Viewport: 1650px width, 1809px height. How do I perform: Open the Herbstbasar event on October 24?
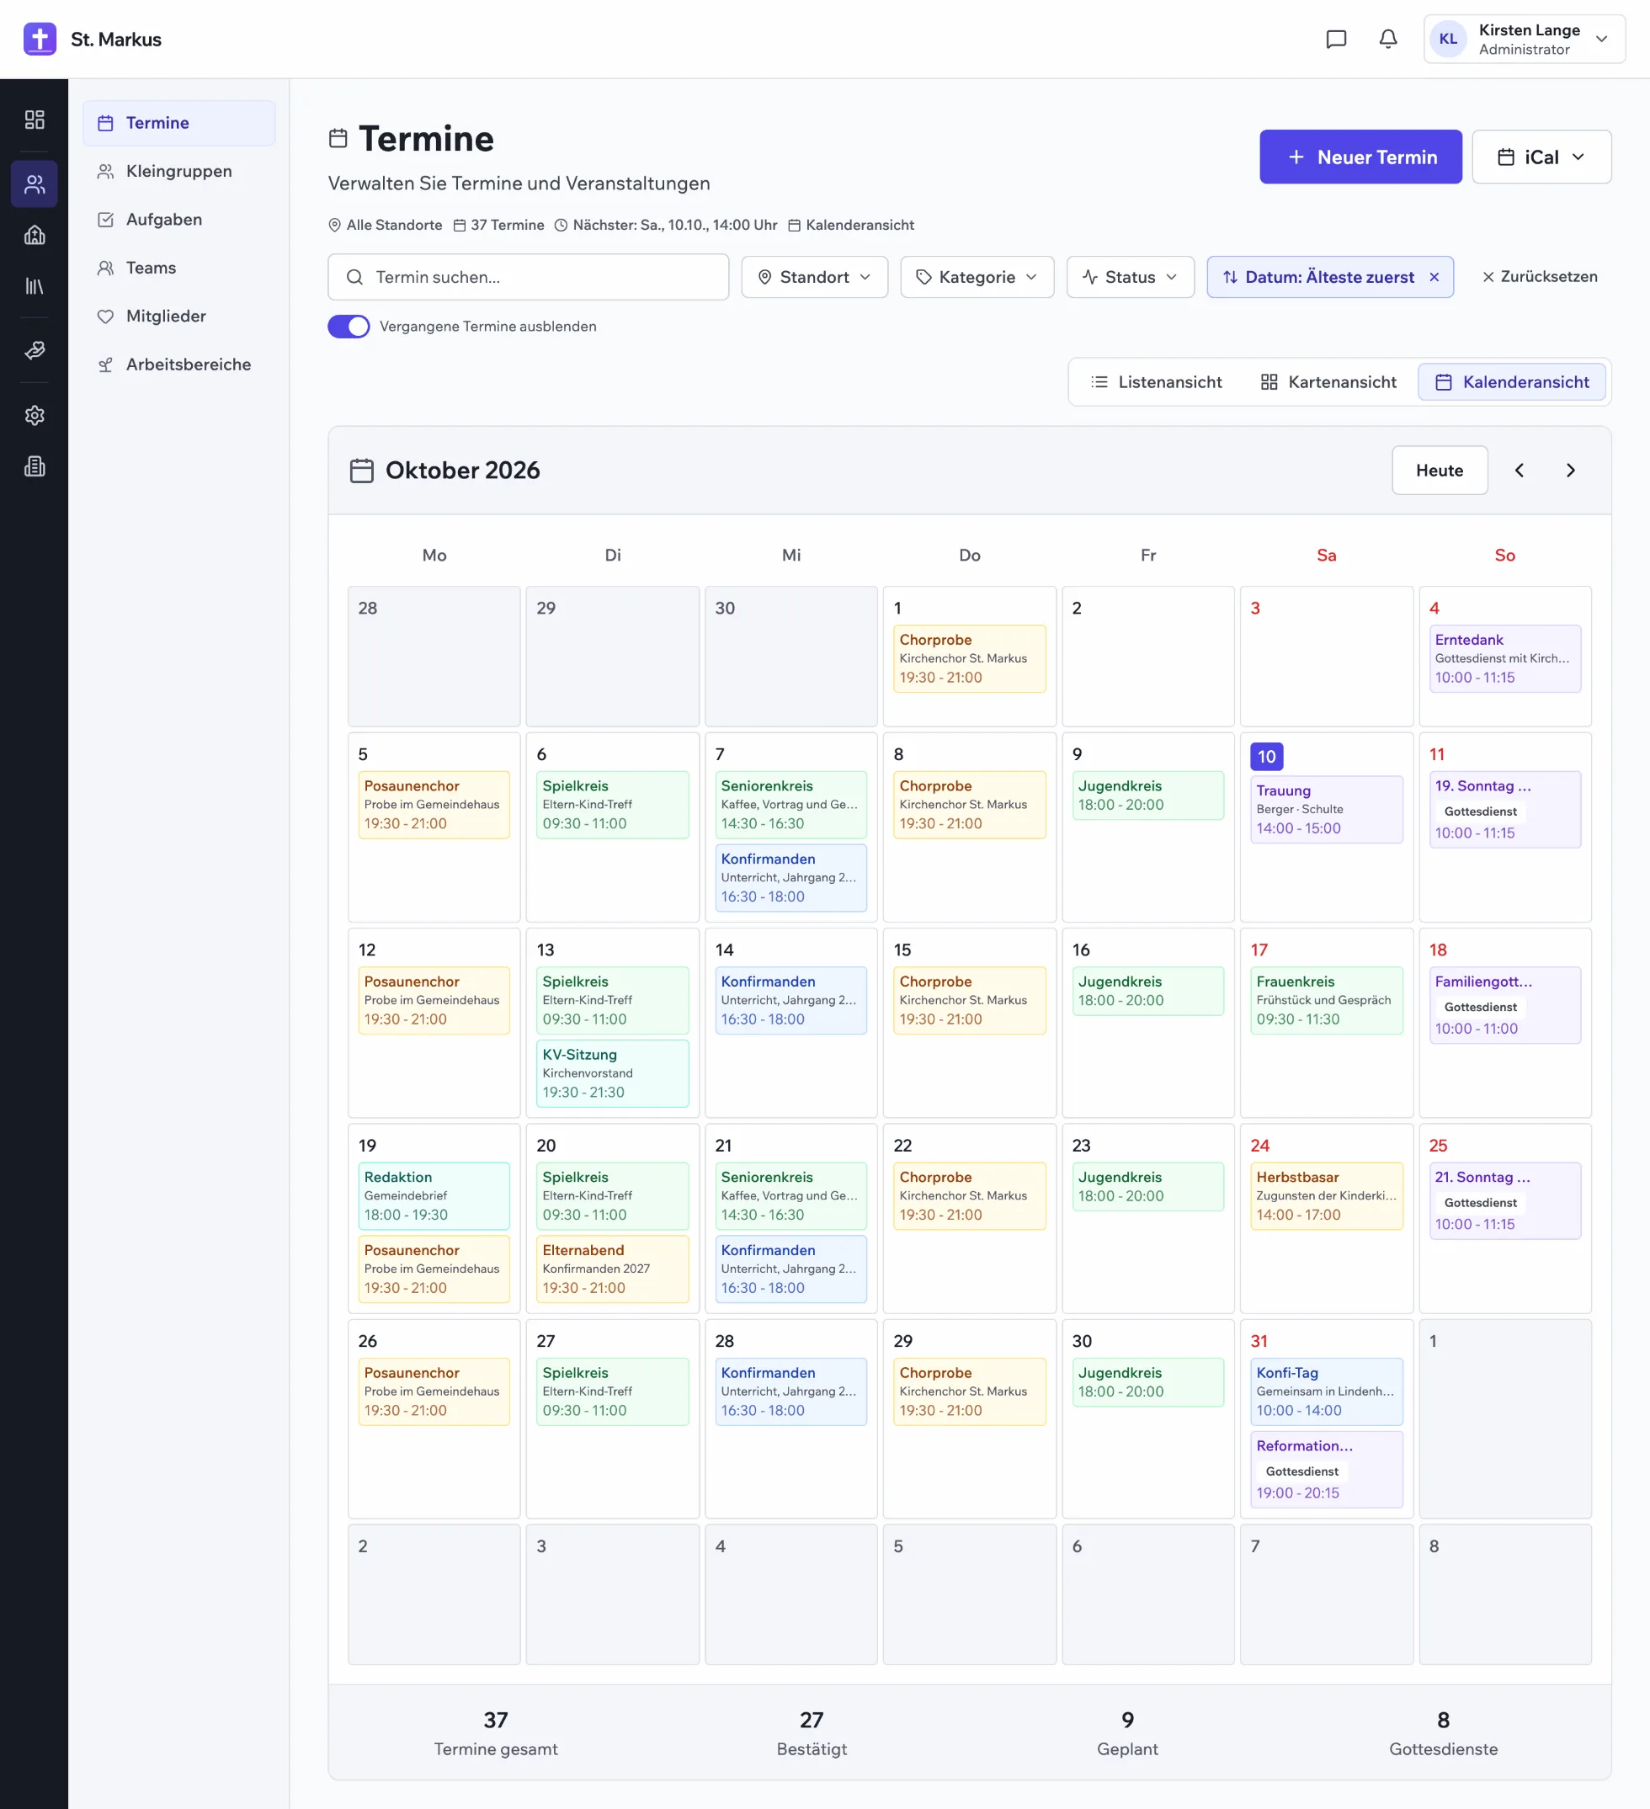click(1326, 1196)
